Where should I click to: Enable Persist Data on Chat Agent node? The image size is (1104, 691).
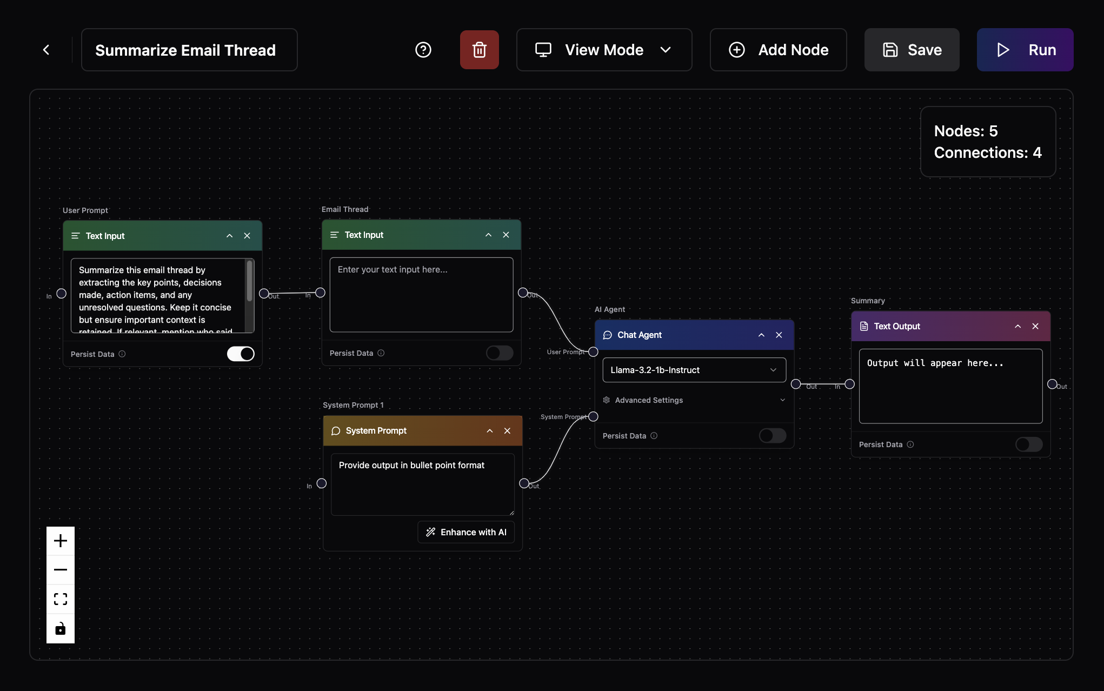click(x=772, y=435)
